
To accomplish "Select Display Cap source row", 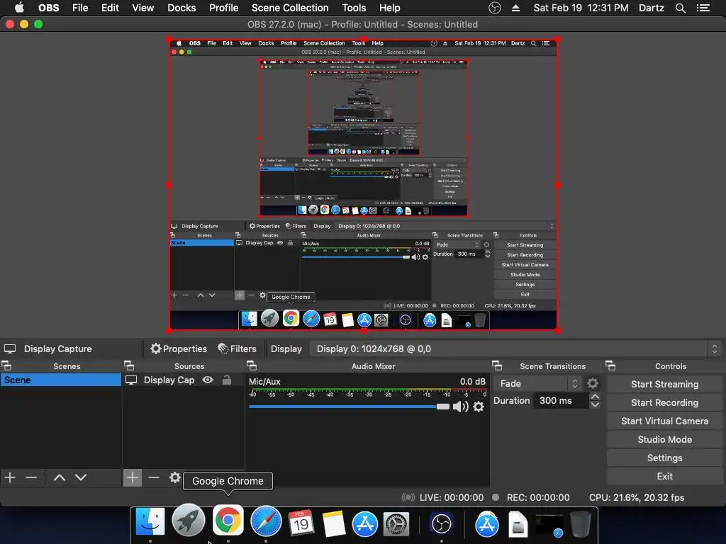I will click(183, 380).
